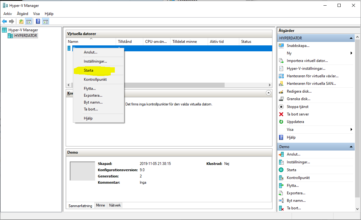Click the Stoppa tjänst stop icon
361x220 pixels.
point(281,107)
